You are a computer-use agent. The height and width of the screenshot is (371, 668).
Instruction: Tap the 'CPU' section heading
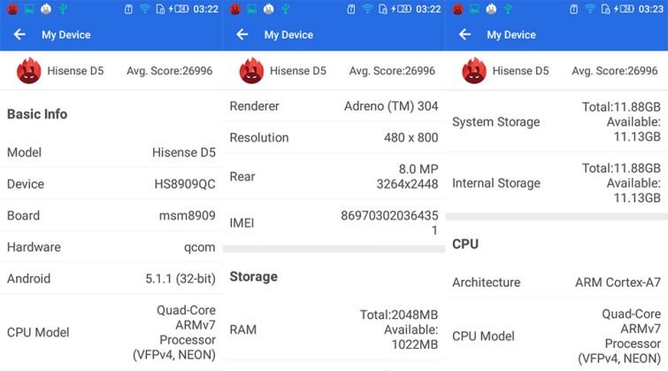coord(465,243)
